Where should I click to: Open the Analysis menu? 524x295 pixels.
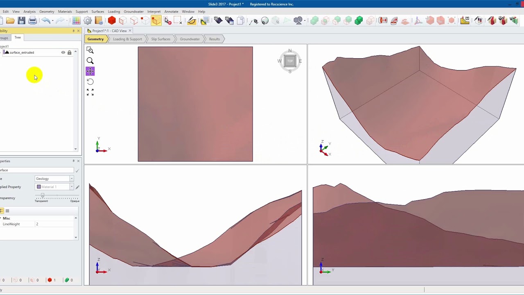click(x=29, y=11)
